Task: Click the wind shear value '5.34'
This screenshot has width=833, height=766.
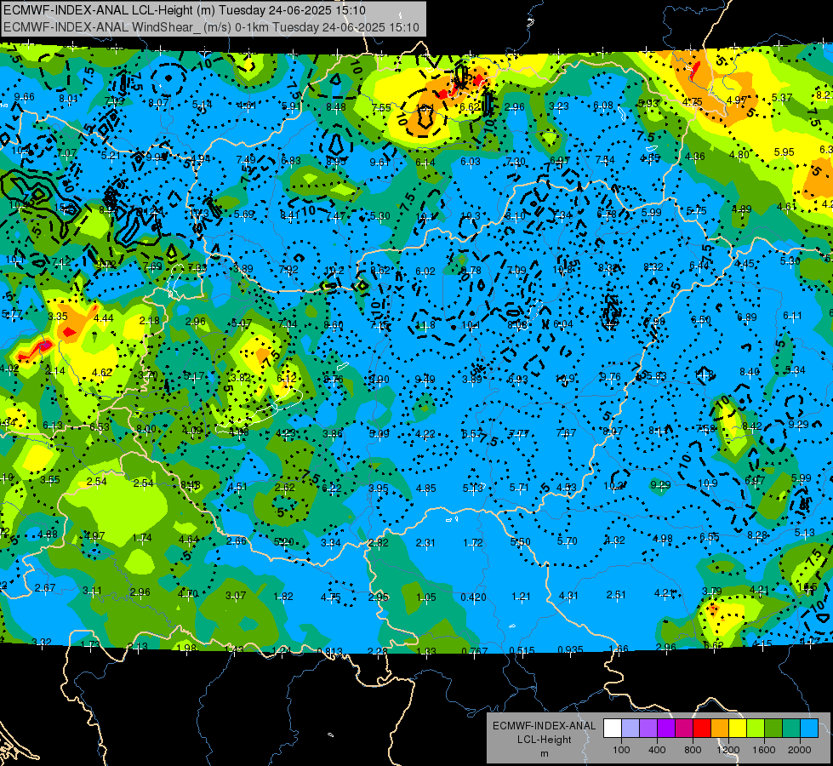Action: click(796, 370)
